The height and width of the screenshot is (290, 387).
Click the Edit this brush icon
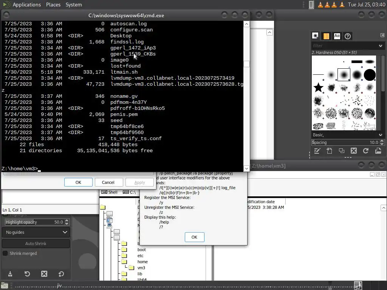coord(317,151)
